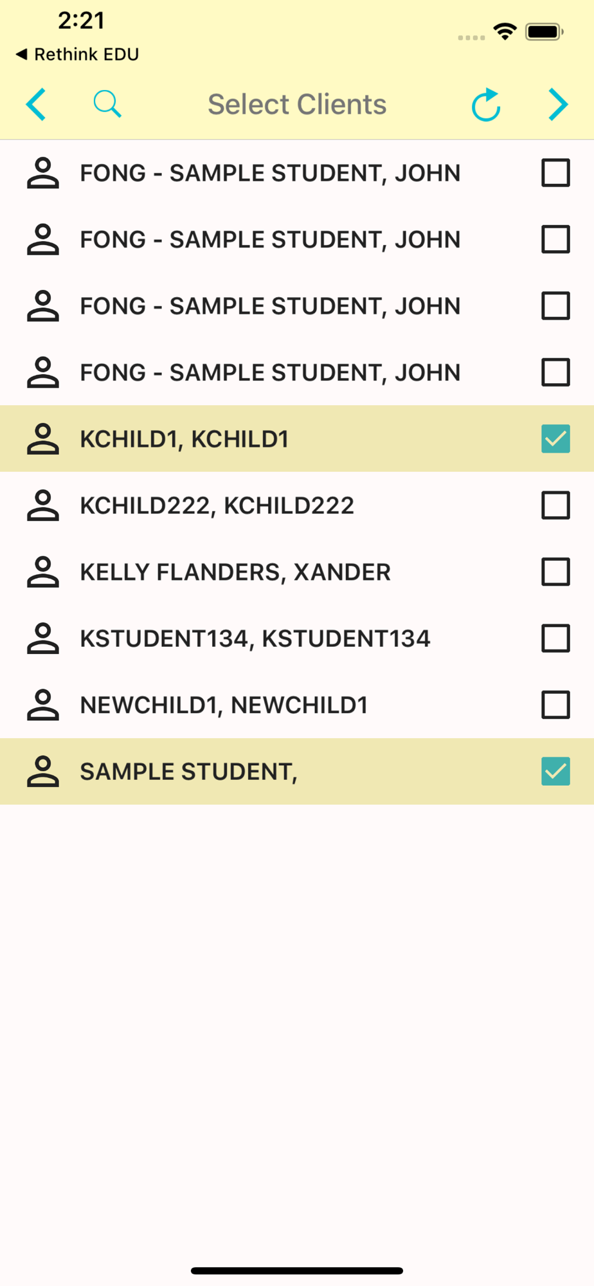
Task: Tap person icon beside KCHILD1, KCHILD1
Action: coord(43,439)
